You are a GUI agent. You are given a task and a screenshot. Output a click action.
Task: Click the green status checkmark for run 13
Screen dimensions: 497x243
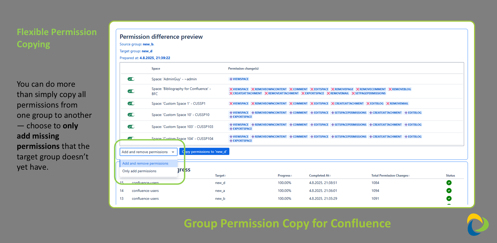click(x=449, y=198)
